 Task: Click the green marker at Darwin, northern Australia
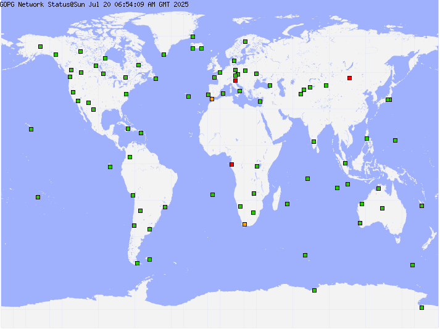point(378,189)
